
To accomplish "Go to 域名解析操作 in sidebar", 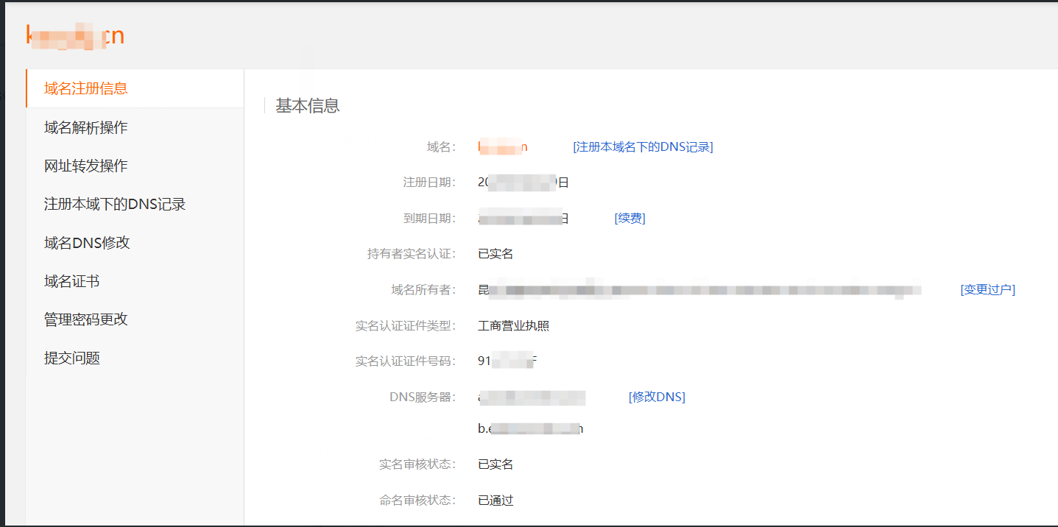I will pos(86,127).
